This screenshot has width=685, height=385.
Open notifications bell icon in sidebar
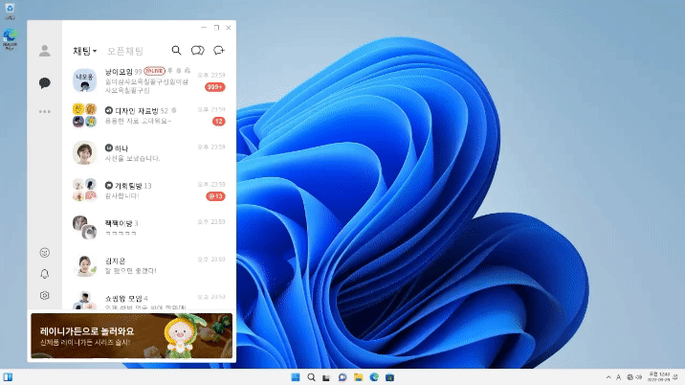click(44, 275)
